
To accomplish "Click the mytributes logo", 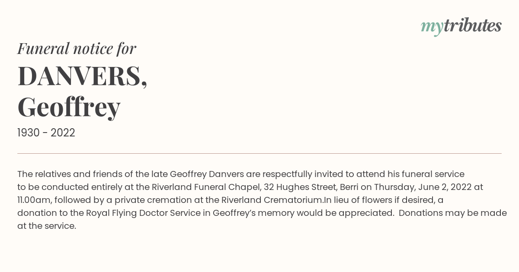I will (x=461, y=27).
